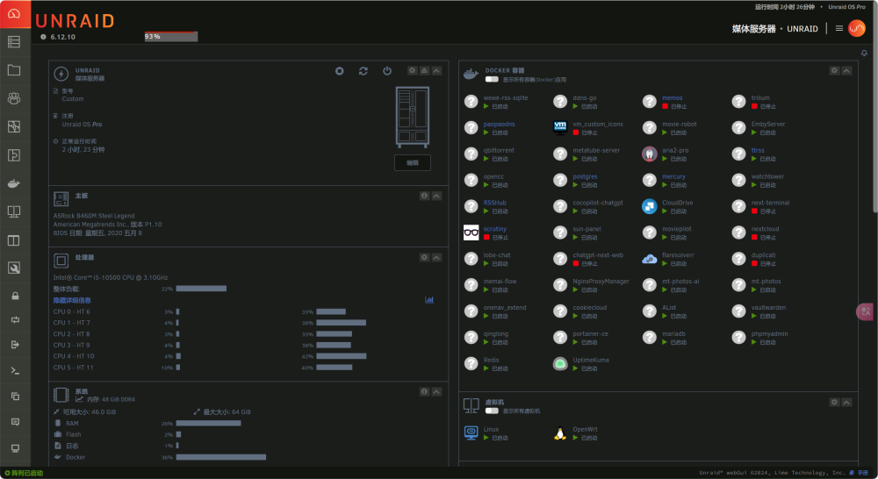Click the floating translate button at right edge
878x479 pixels.
click(866, 311)
